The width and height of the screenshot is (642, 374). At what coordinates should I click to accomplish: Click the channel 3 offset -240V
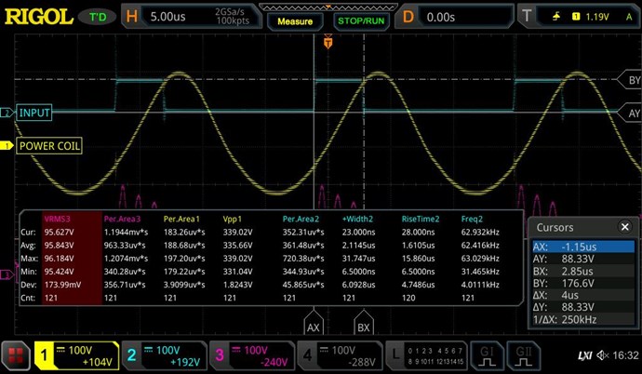click(274, 362)
